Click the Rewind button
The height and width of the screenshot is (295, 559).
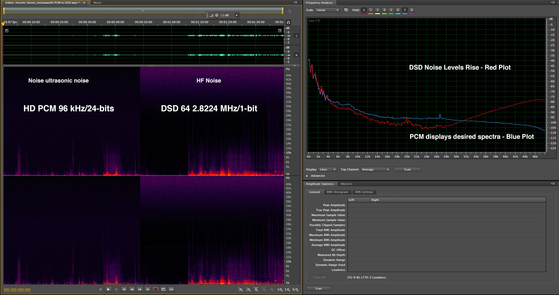132,289
